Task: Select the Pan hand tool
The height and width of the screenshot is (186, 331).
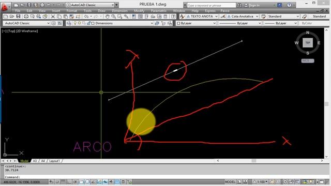Action: click(x=107, y=16)
